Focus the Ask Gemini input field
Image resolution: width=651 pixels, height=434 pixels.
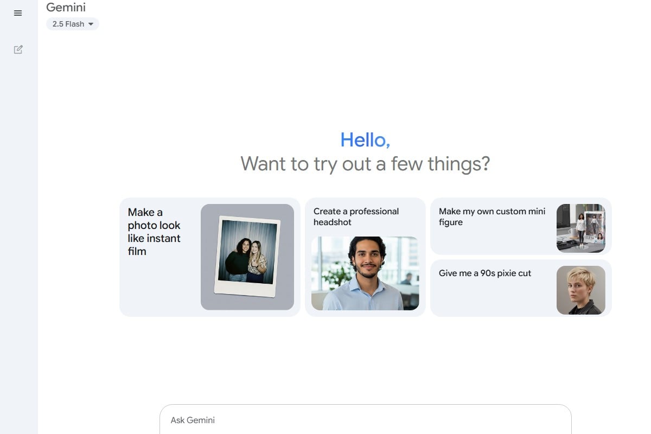[x=365, y=420]
